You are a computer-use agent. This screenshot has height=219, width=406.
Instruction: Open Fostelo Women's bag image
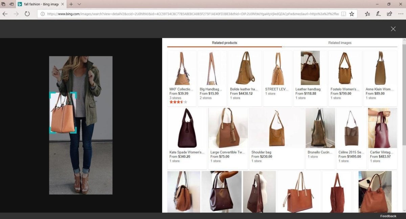(x=345, y=68)
